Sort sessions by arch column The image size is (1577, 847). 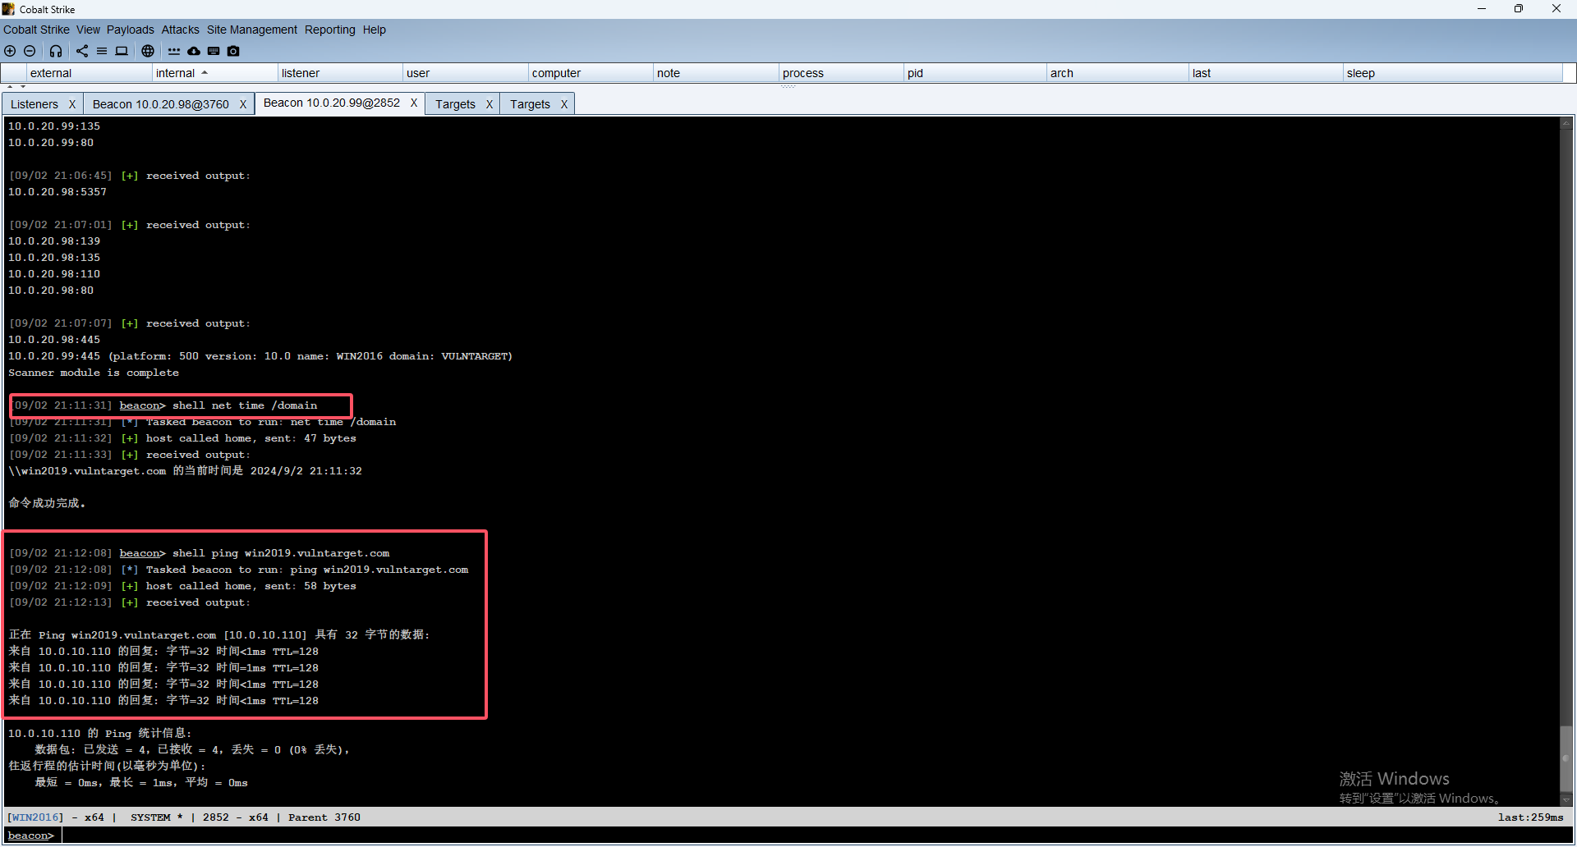[1118, 73]
